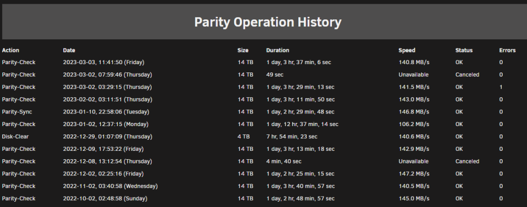Select date 2022-12-29, 01:07:09 (Thursday)

pyautogui.click(x=108, y=137)
